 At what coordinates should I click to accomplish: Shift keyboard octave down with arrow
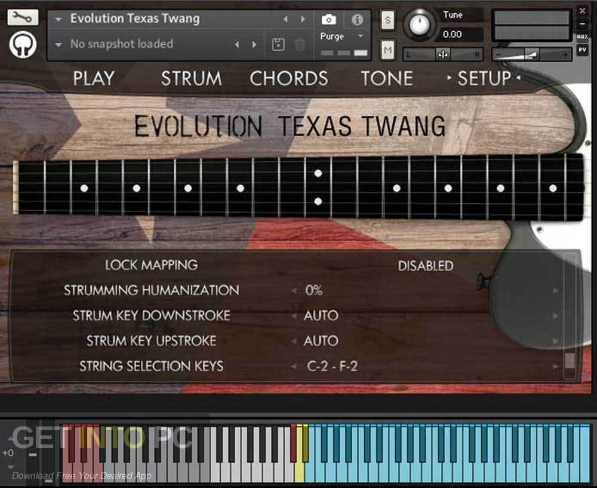pyautogui.click(x=10, y=467)
